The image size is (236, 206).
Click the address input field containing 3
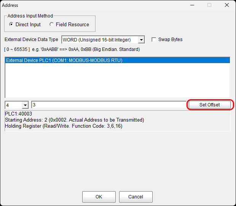108,105
